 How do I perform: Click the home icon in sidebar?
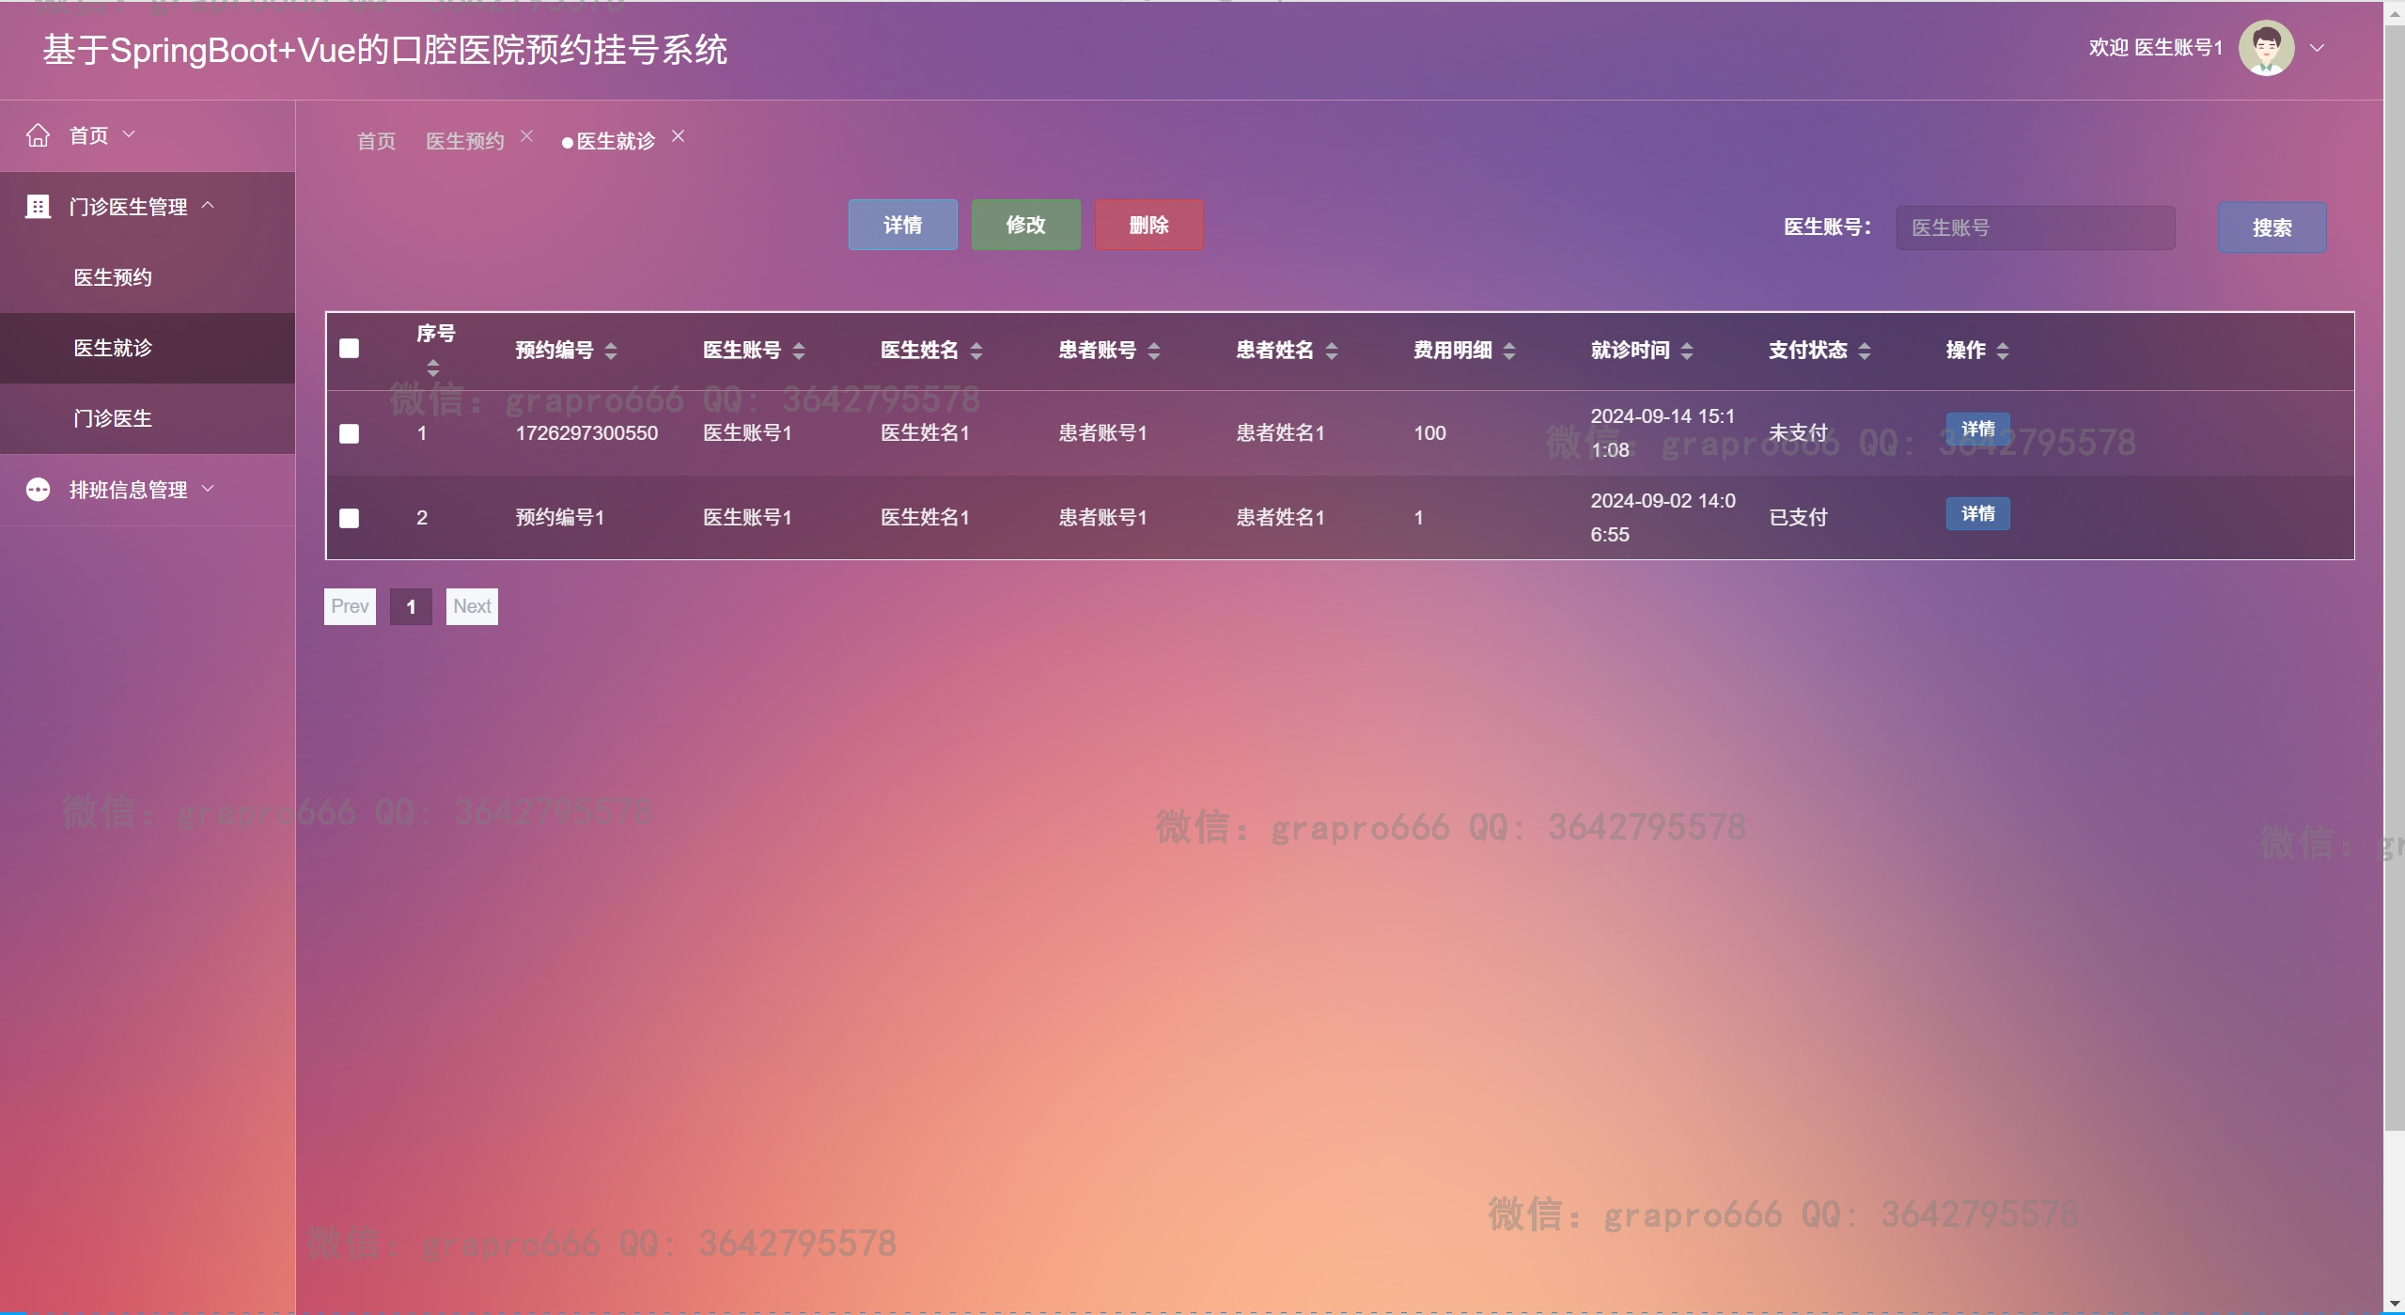tap(38, 135)
